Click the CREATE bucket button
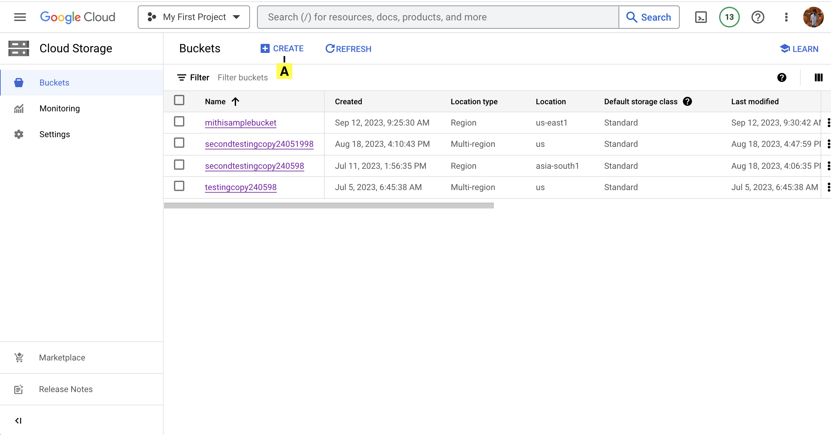The height and width of the screenshot is (435, 831). coord(282,48)
